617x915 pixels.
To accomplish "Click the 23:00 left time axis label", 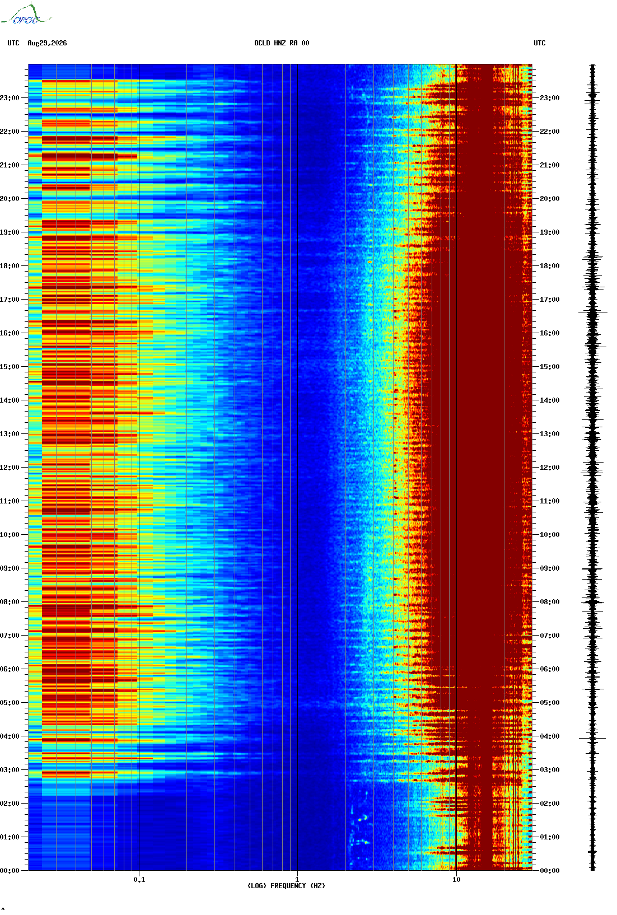I will point(10,98).
